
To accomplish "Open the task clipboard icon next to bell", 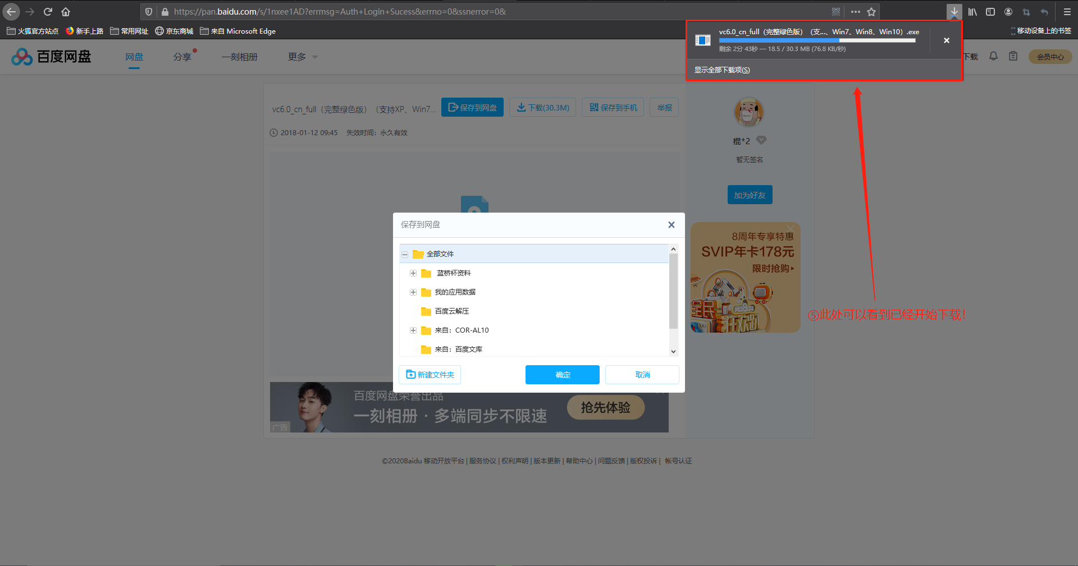I will (x=1012, y=56).
